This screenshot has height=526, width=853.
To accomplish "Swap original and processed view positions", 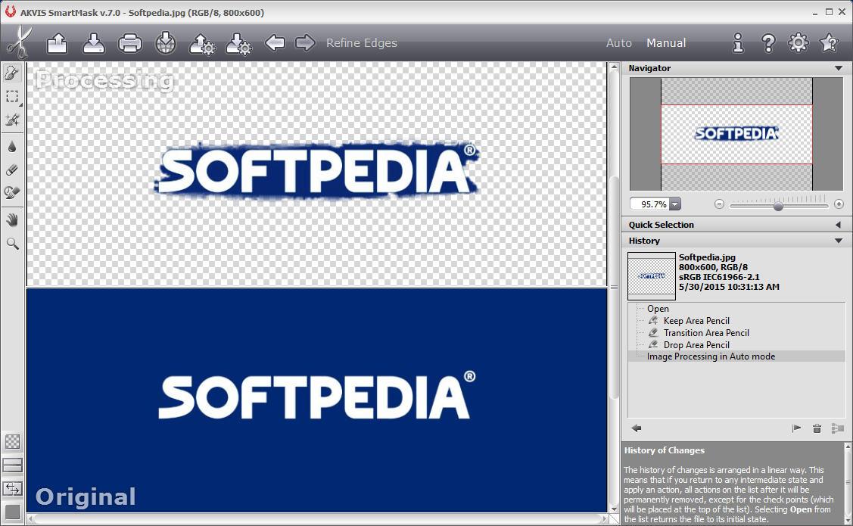I will tap(13, 488).
